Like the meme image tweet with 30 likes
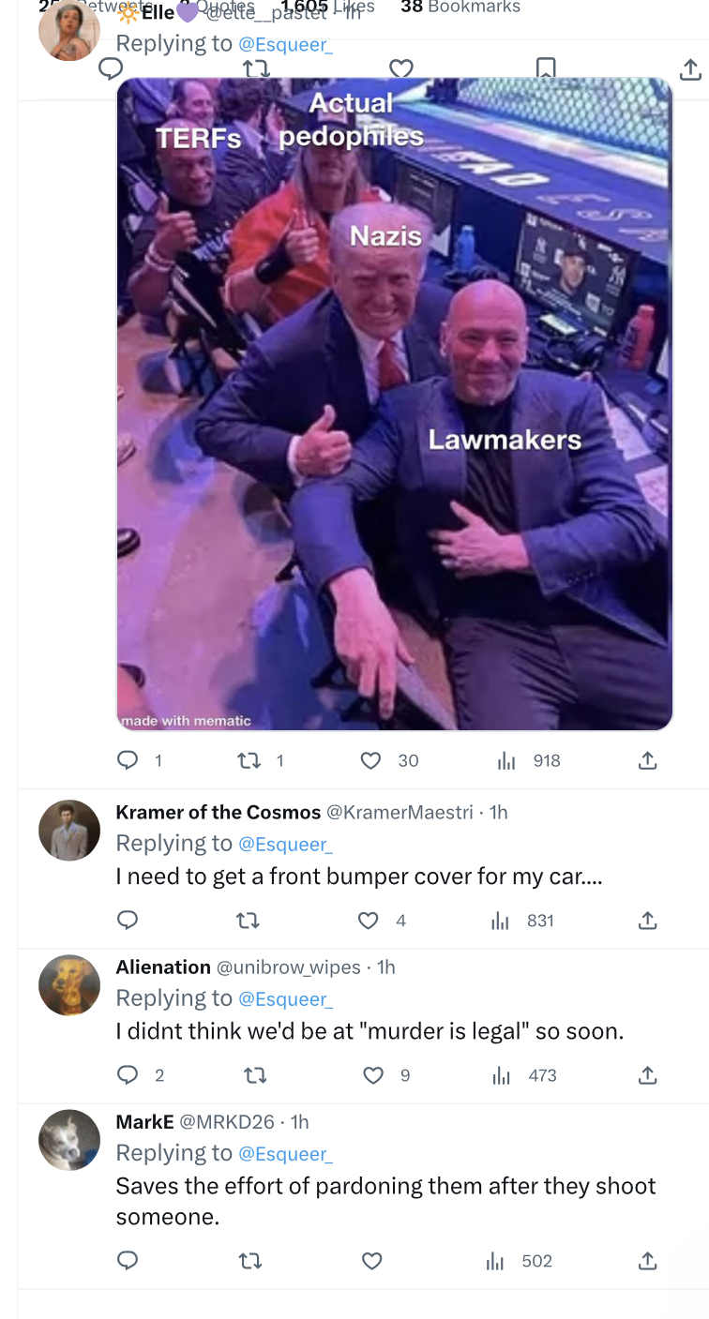The width and height of the screenshot is (709, 1319). point(371,760)
